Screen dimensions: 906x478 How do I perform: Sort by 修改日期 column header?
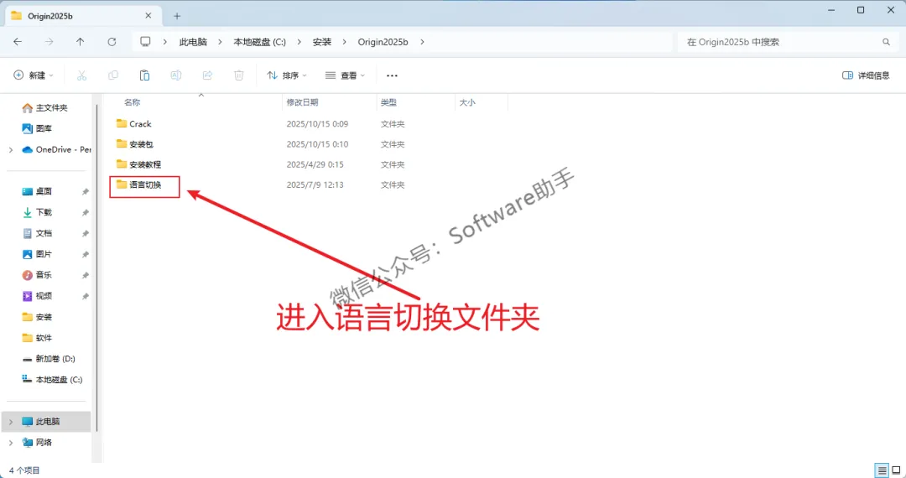coord(302,102)
